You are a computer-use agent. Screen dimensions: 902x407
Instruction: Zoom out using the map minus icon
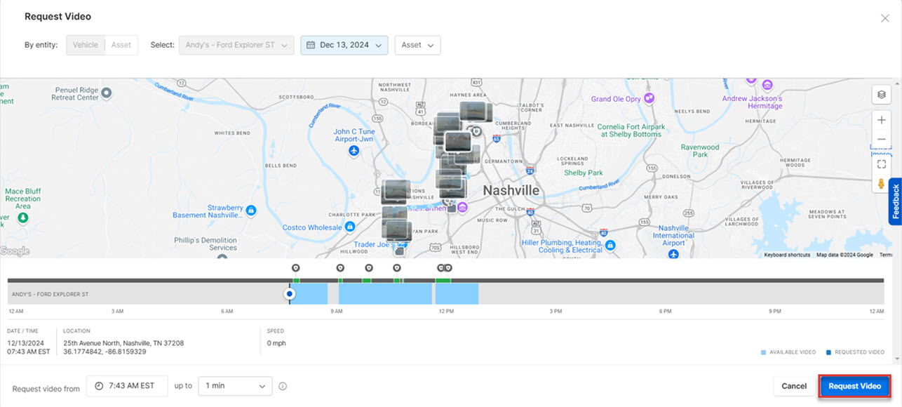pos(881,138)
